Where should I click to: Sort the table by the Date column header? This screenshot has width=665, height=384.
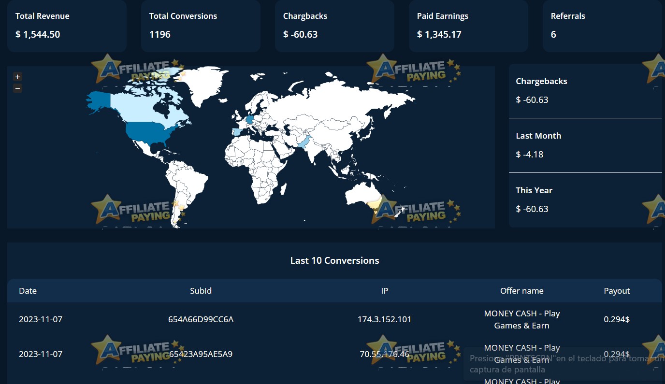(x=28, y=291)
